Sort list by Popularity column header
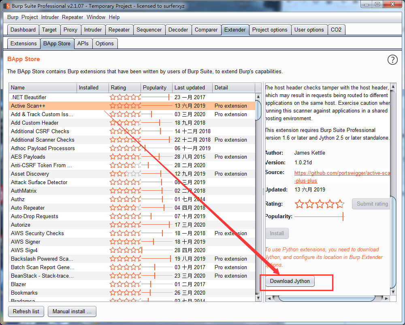This screenshot has width=405, height=325. (156, 87)
